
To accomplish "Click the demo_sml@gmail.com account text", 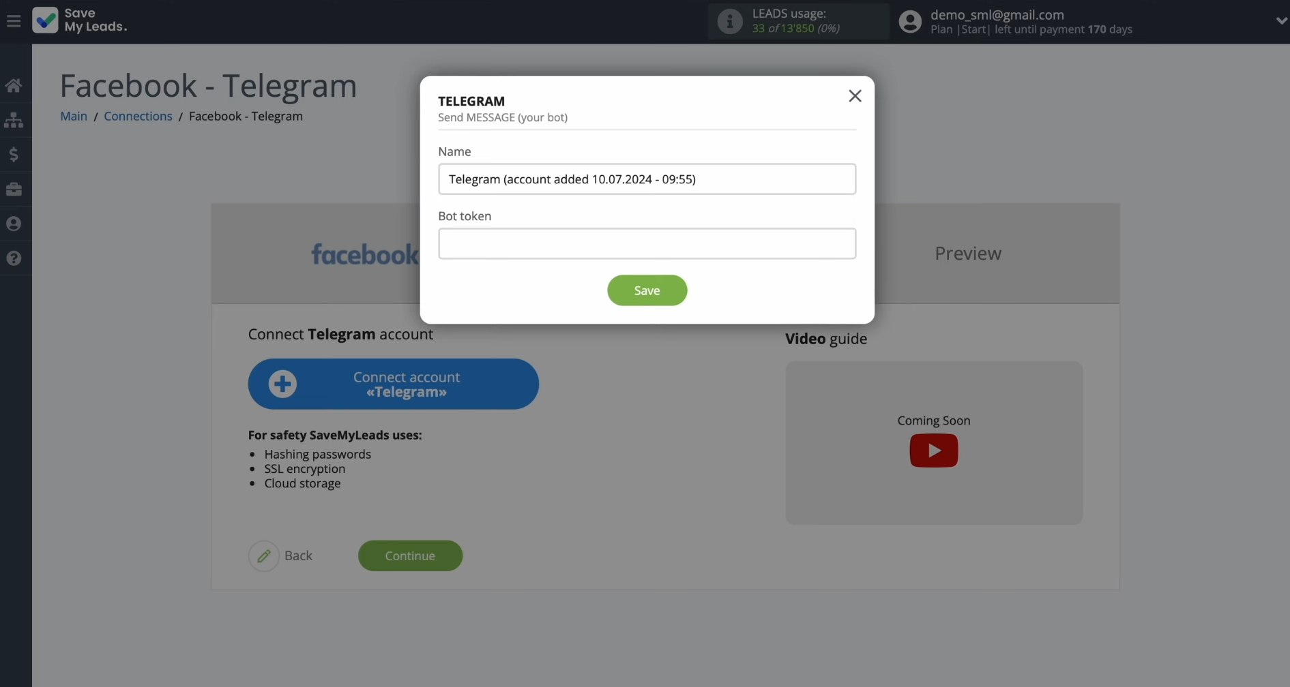I will pyautogui.click(x=997, y=14).
